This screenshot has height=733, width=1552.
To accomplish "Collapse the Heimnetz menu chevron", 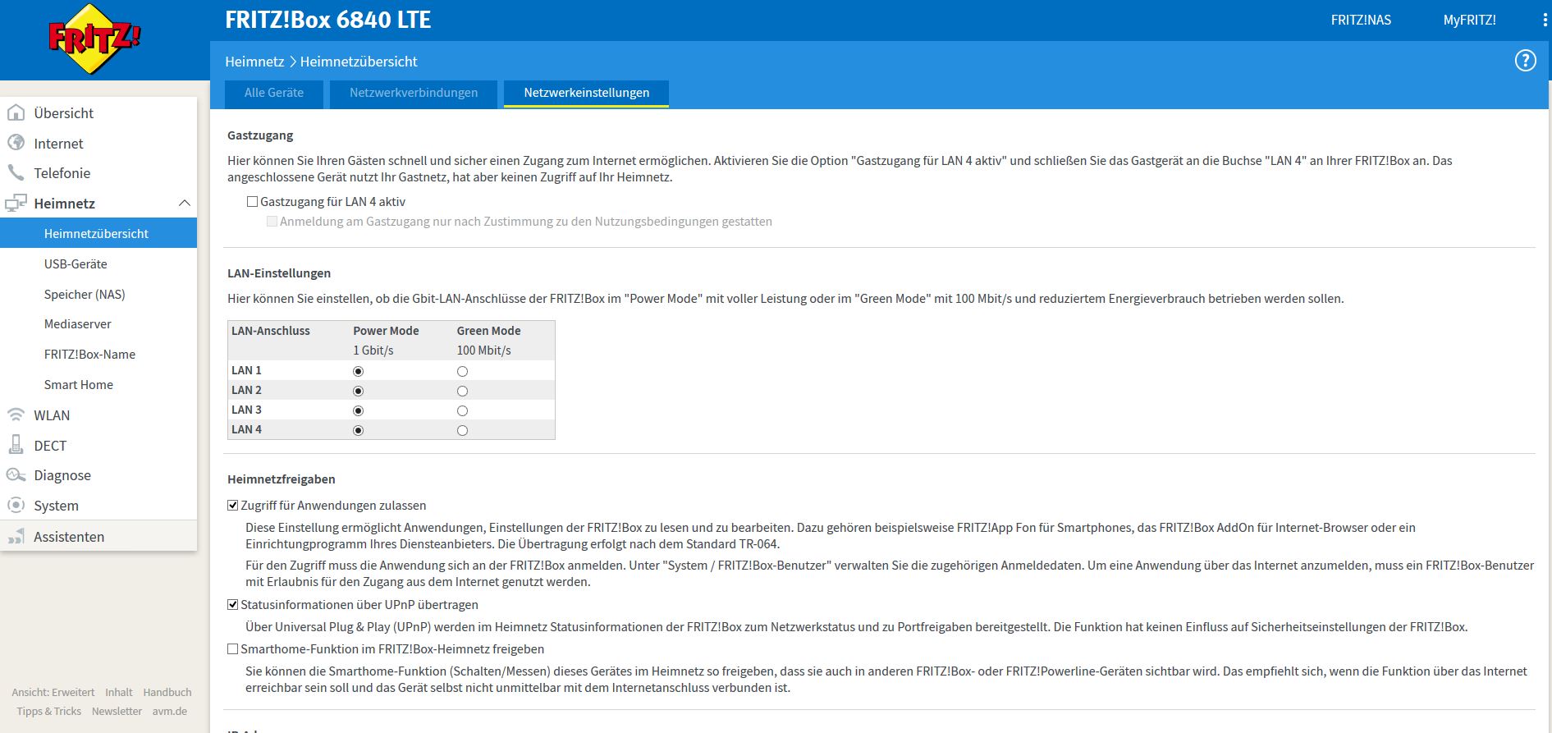I will point(185,203).
